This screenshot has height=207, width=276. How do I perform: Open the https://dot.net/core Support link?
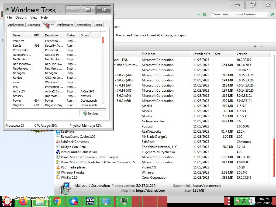[207, 185]
